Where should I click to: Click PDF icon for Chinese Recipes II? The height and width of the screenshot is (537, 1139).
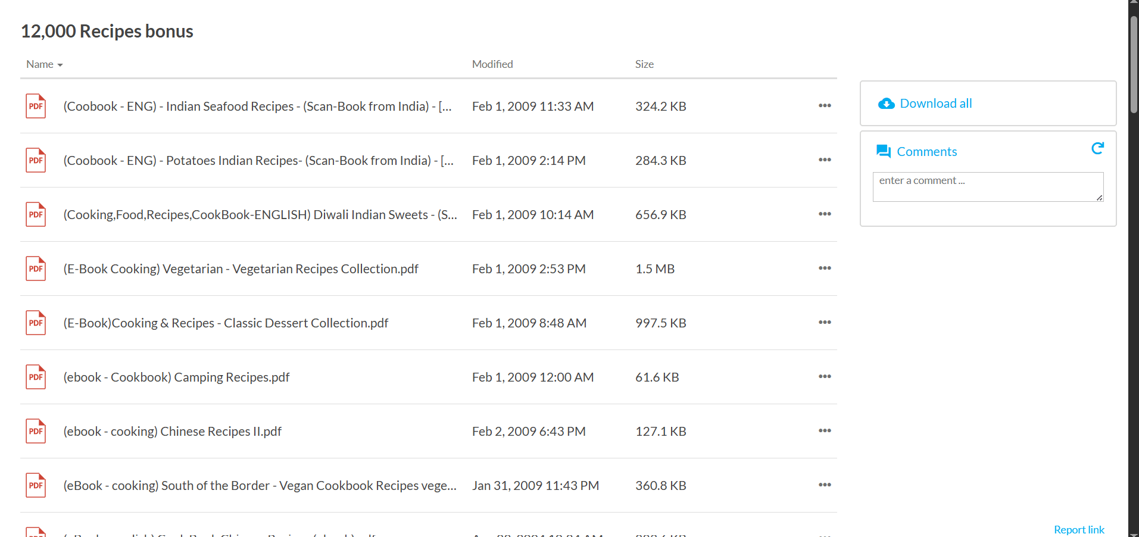tap(36, 431)
